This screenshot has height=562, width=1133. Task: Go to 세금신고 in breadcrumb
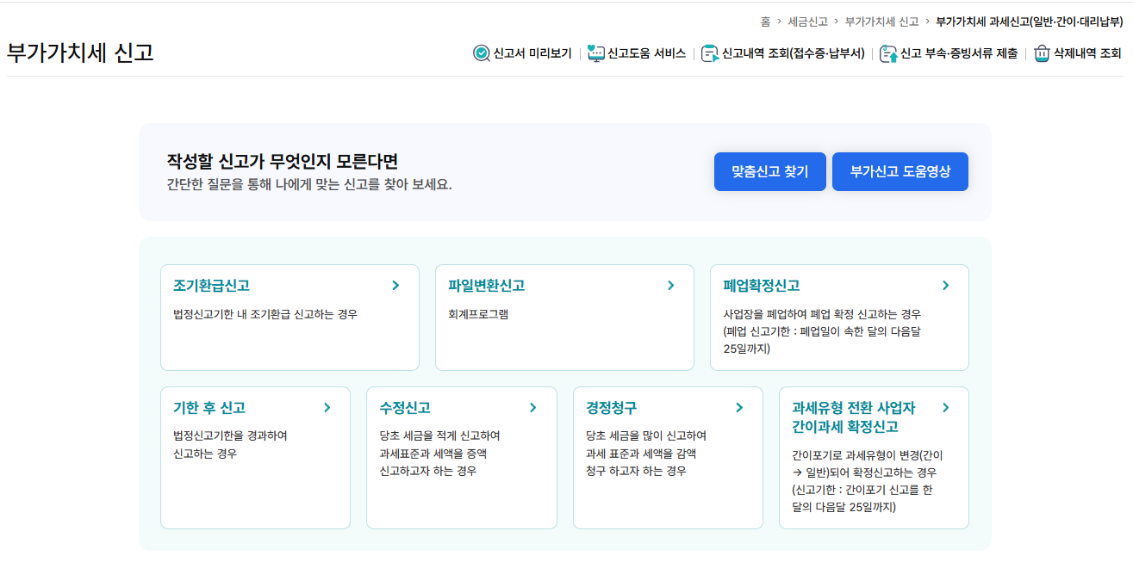[x=807, y=22]
